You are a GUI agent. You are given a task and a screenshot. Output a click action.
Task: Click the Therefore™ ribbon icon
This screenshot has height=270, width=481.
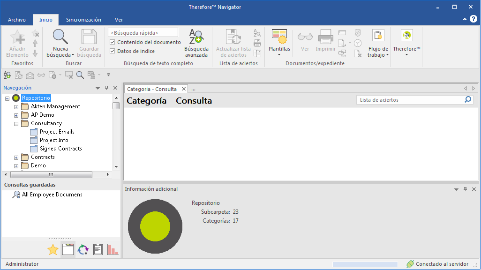point(406,36)
